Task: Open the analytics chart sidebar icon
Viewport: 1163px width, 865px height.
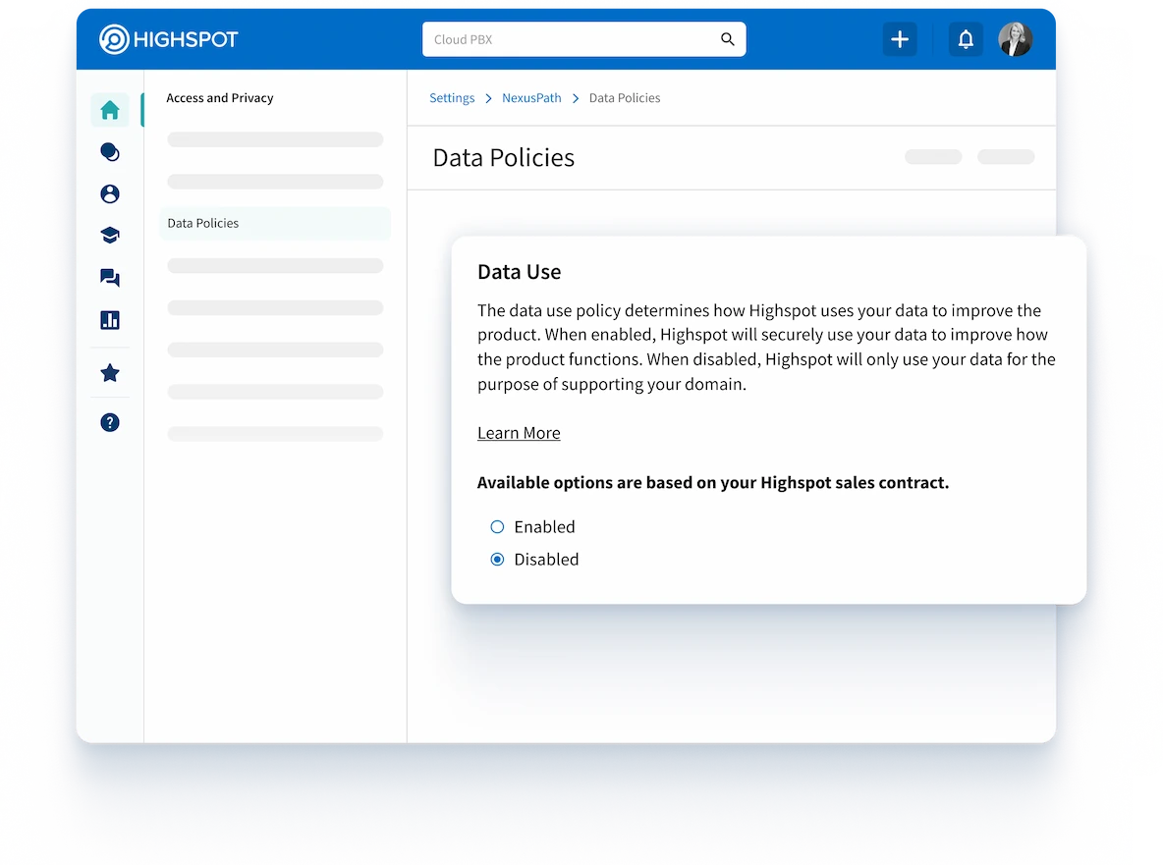Action: tap(110, 319)
